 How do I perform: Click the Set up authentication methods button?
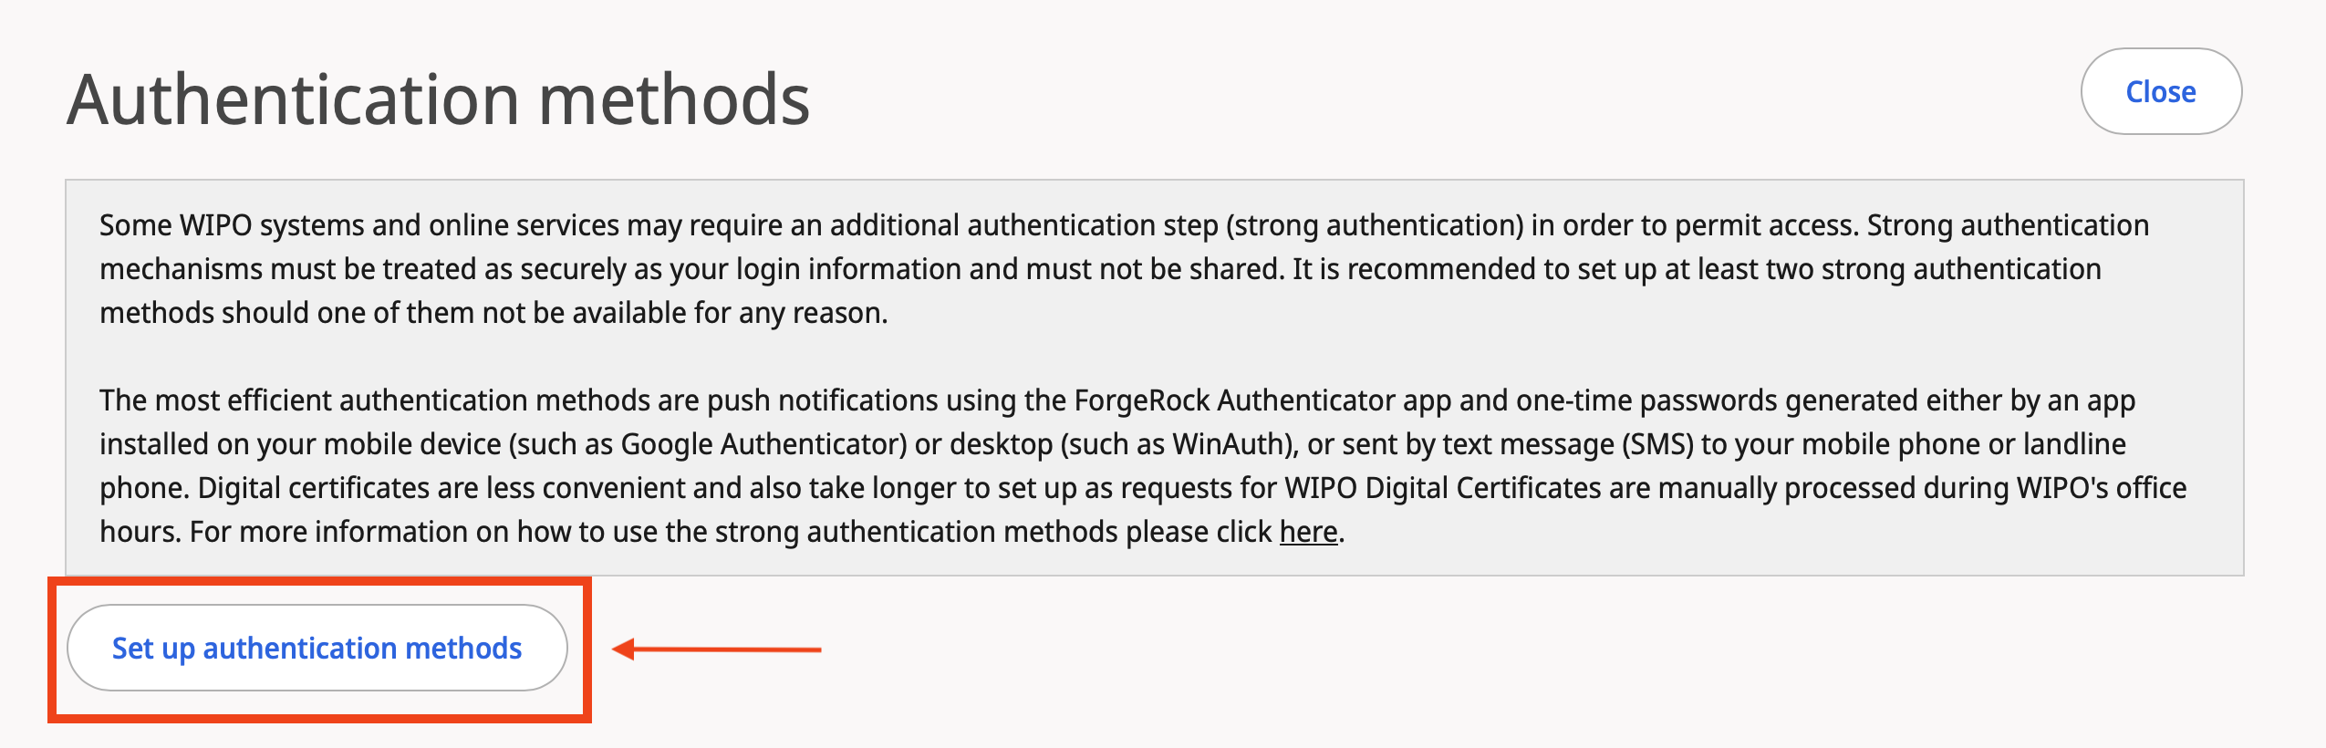(x=317, y=648)
